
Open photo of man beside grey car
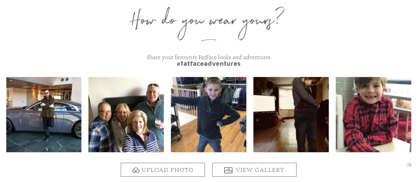tap(44, 115)
